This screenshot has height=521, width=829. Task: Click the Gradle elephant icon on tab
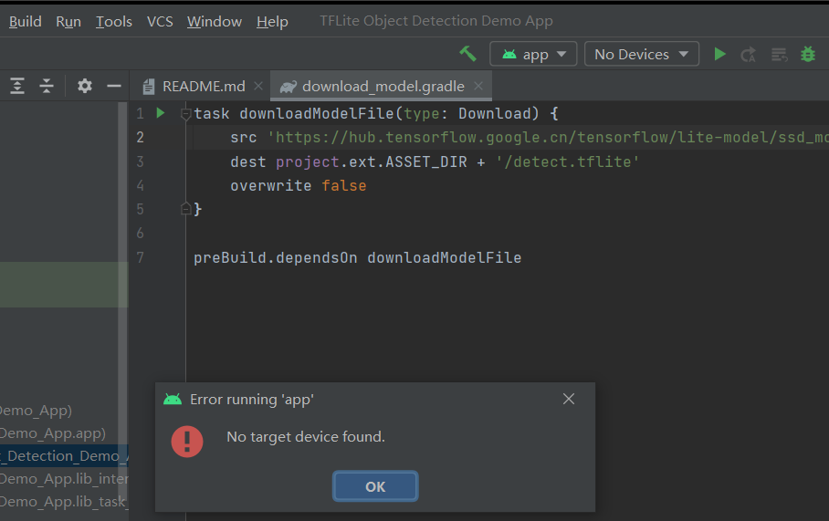pos(289,86)
